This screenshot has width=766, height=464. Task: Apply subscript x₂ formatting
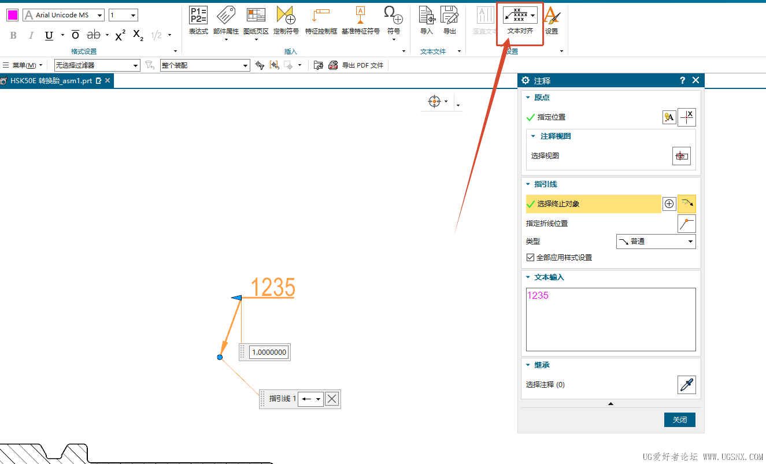pos(138,36)
